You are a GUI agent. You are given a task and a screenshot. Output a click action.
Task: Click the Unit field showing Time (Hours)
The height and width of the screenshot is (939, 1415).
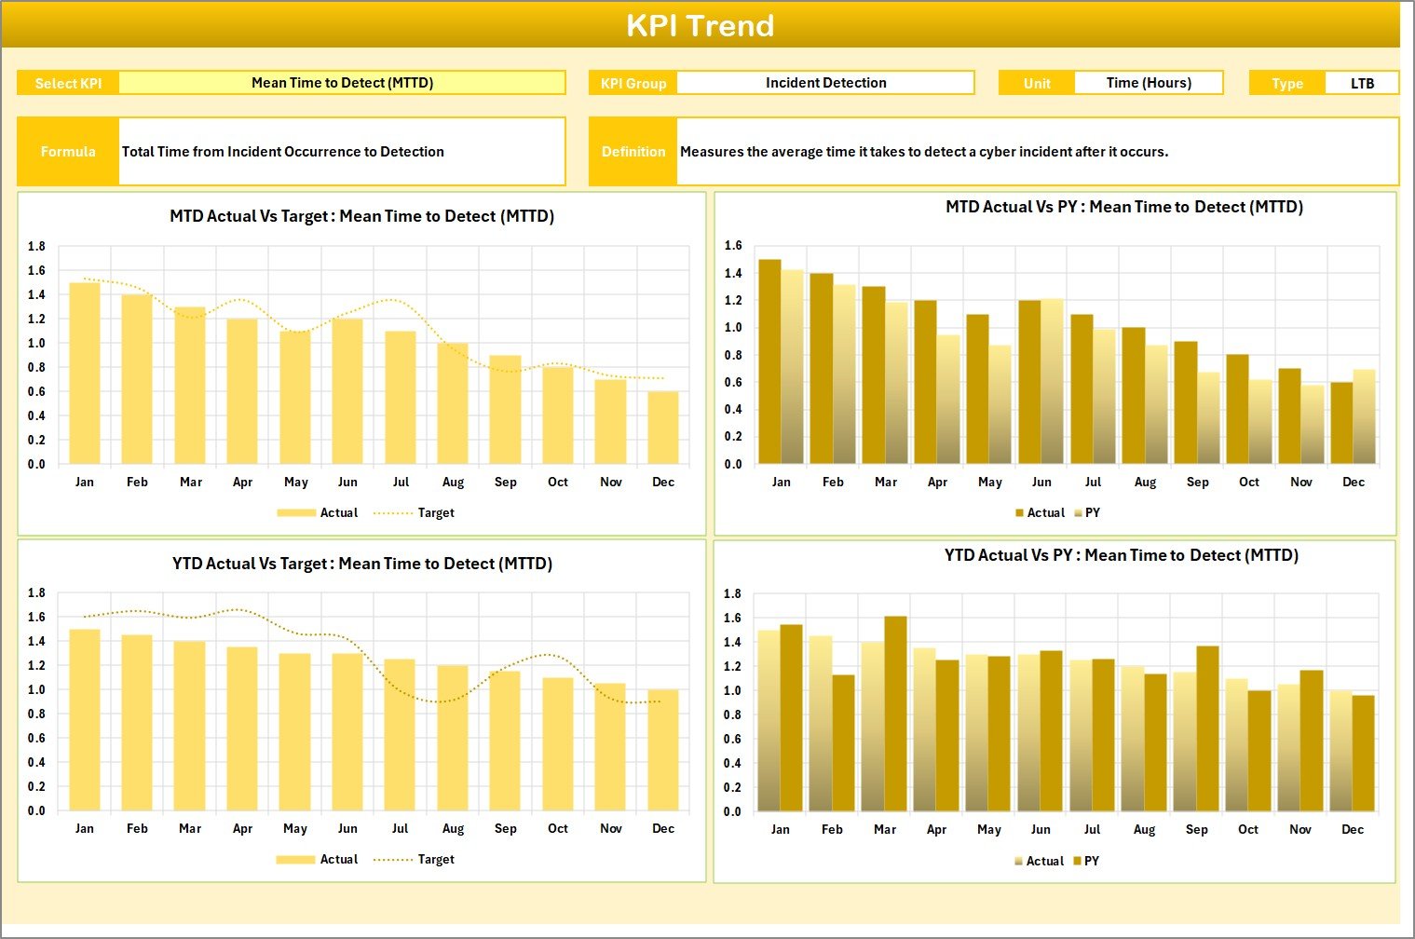tap(1148, 82)
